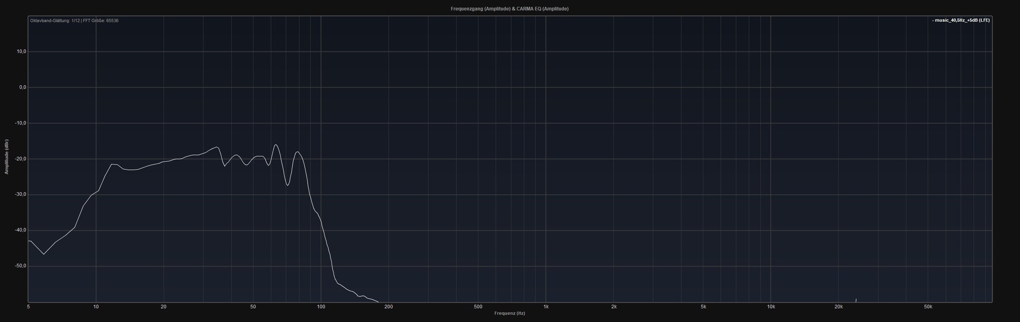Click the "20k" frequency axis label
This screenshot has width=1020, height=322.
[838, 307]
